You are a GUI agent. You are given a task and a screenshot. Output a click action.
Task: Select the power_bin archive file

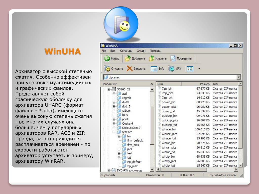[168, 102]
